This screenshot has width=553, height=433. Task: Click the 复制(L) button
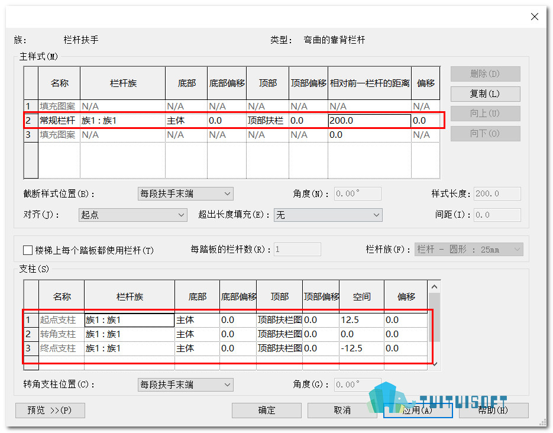click(485, 94)
